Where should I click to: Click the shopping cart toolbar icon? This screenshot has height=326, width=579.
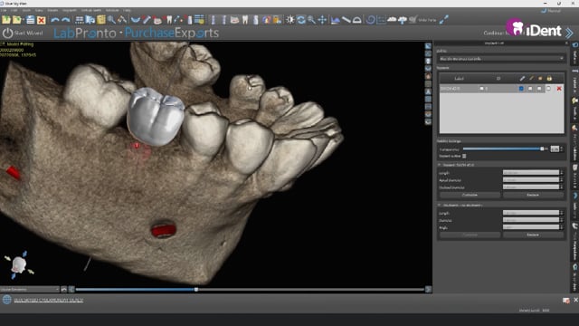coord(413,20)
